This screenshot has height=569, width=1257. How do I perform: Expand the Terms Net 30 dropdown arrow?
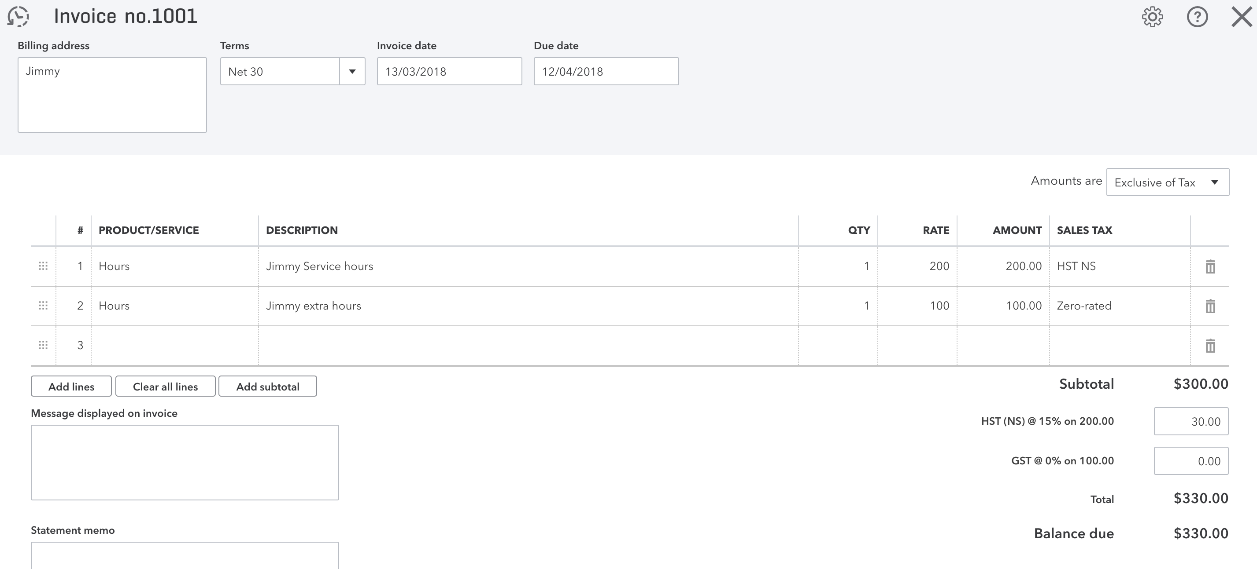(x=352, y=72)
